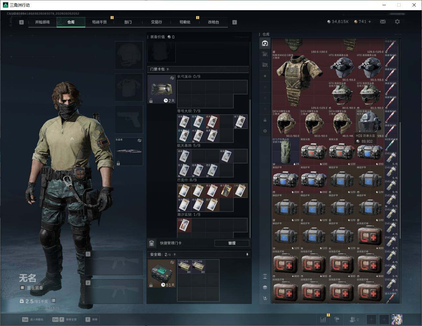Image resolution: width=422 pixels, height=326 pixels.
Task: Click the second empty team slot plus
Action: pyautogui.click(x=384, y=319)
